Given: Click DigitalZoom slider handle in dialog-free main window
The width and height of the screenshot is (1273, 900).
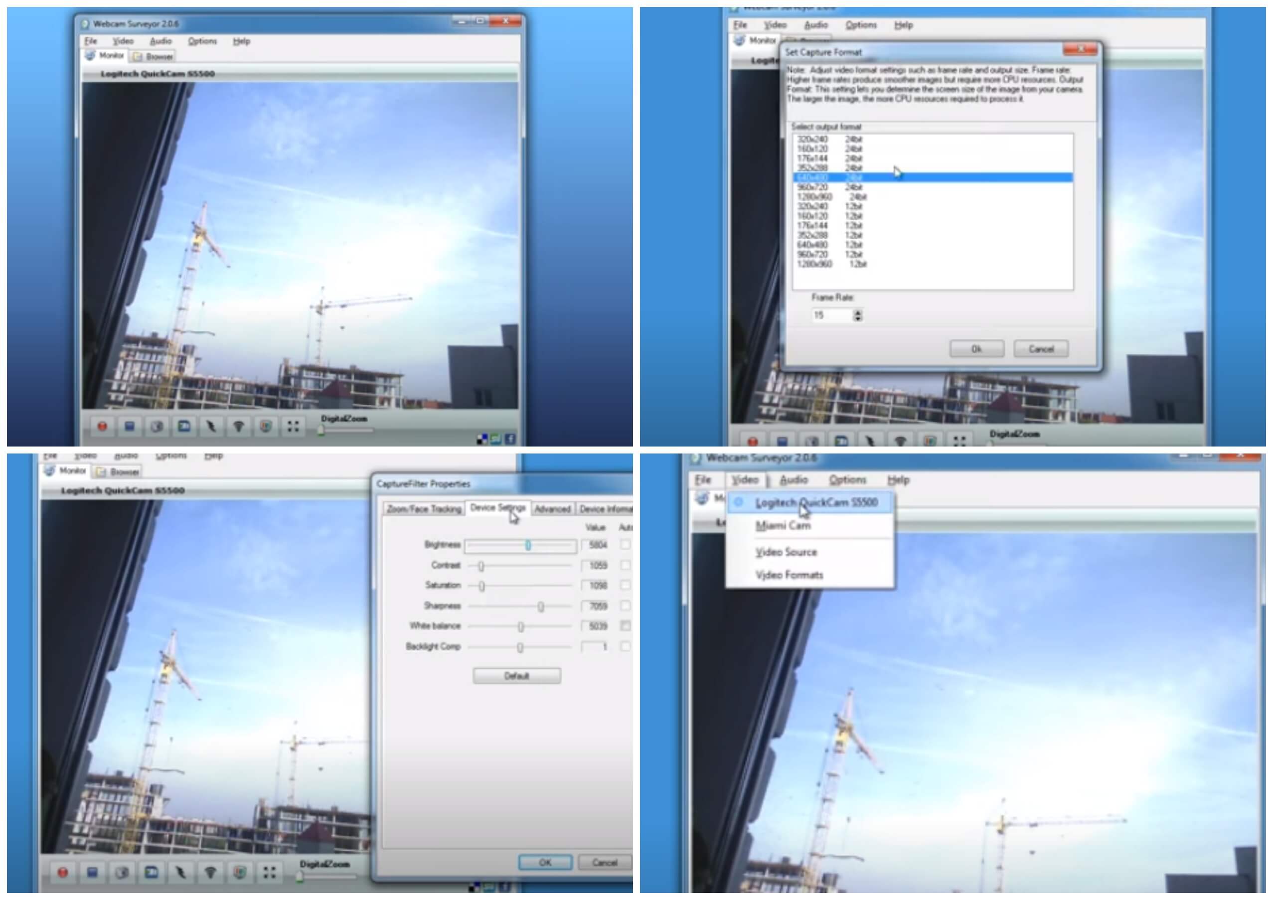Looking at the screenshot, I should point(320,431).
